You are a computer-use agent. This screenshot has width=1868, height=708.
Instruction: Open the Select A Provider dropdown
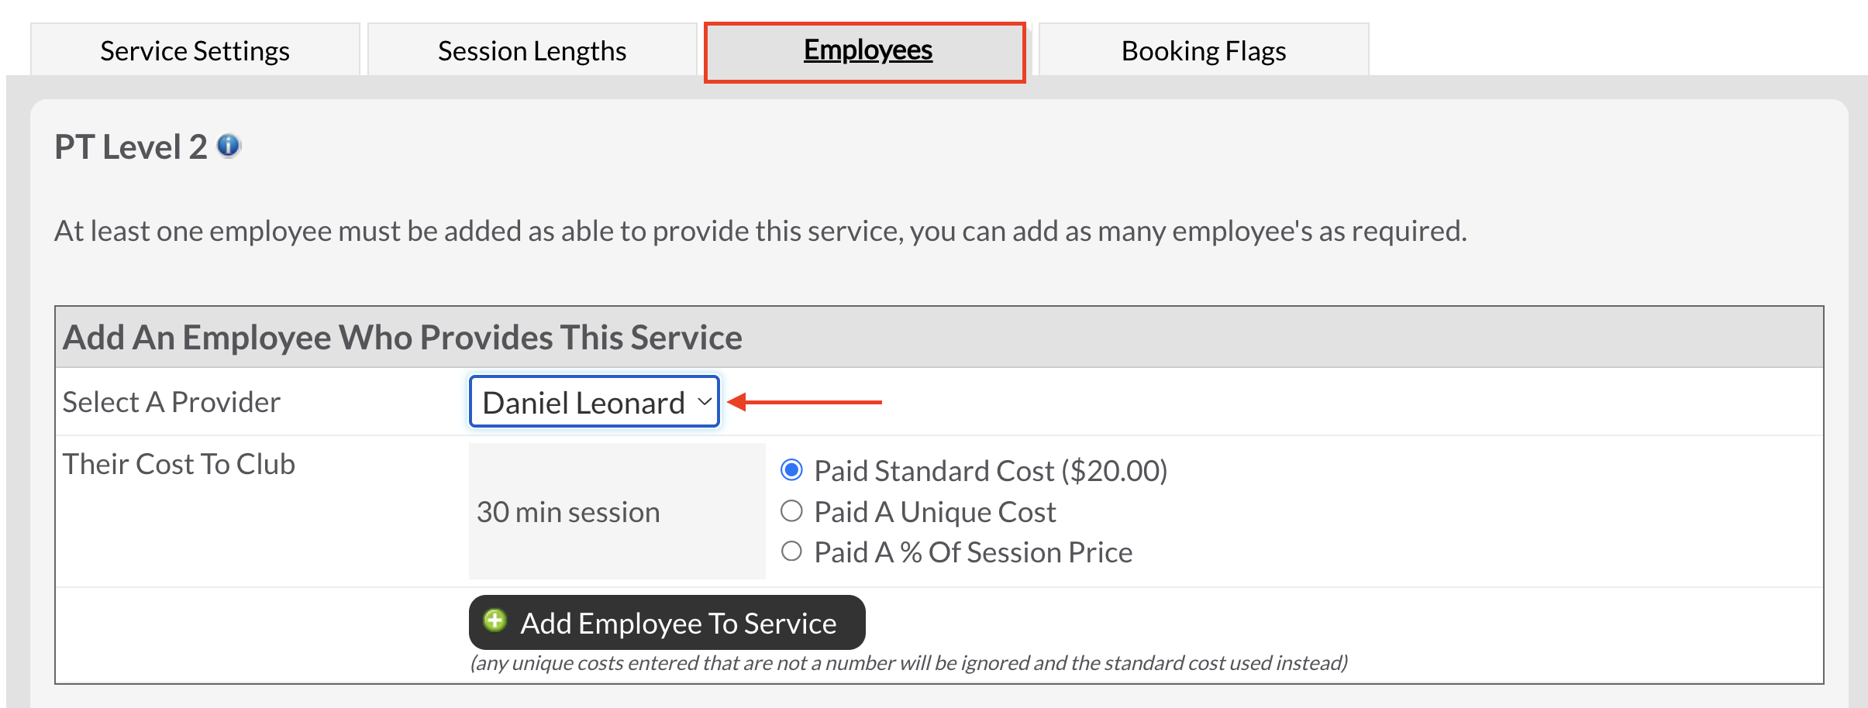click(595, 401)
